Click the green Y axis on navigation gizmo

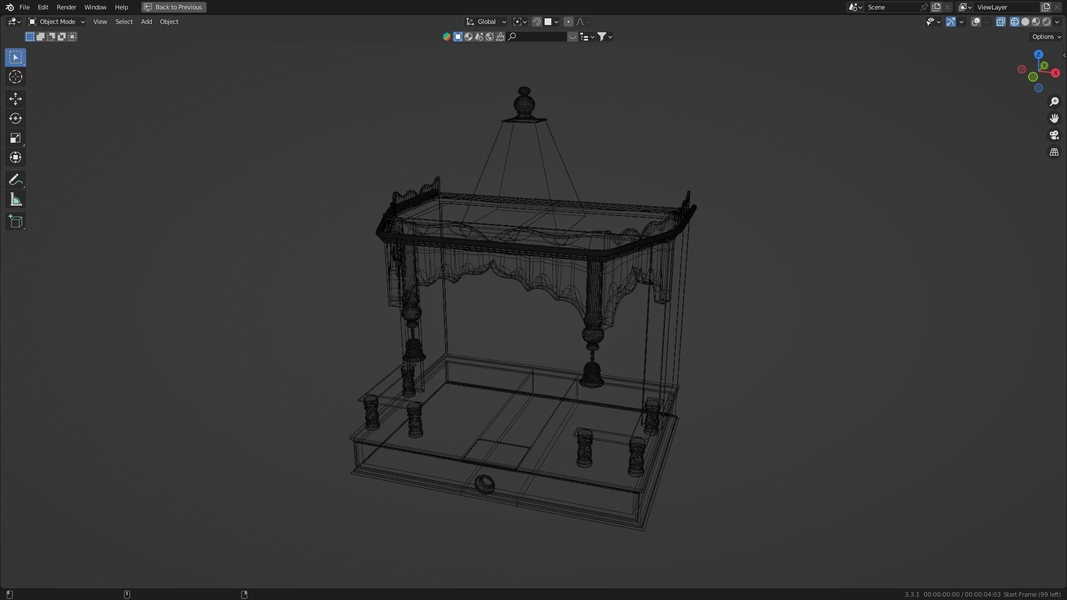pyautogui.click(x=1044, y=66)
